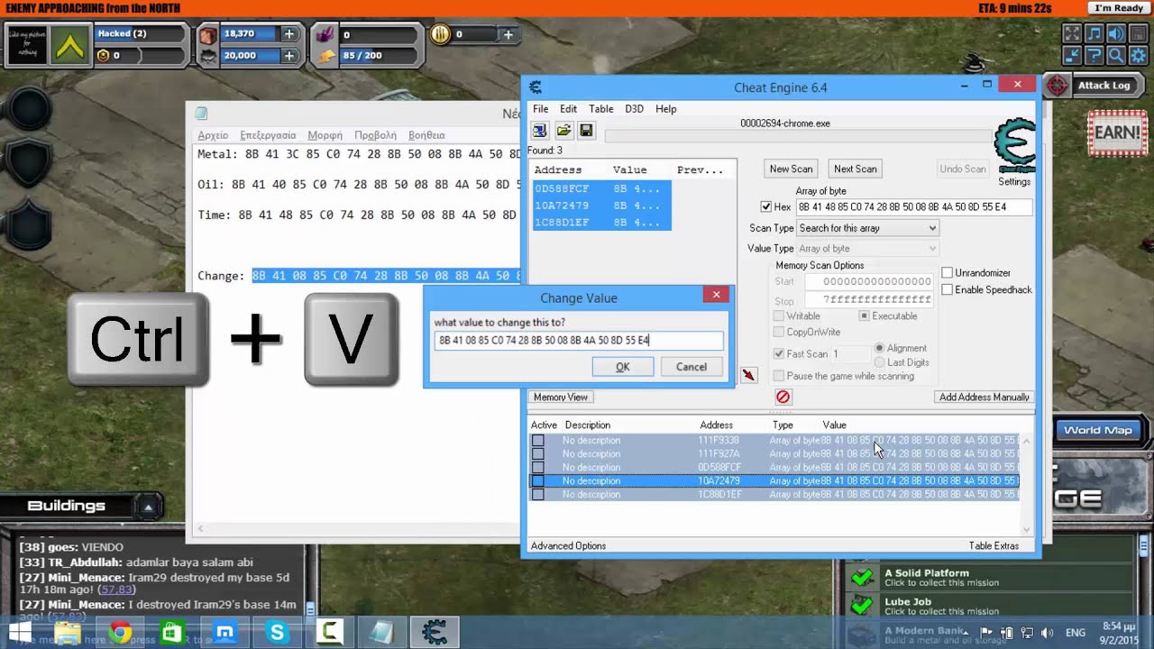Viewport: 1154px width, 649px height.
Task: Toggle Active checkbox for address 1C88D1EF
Action: pos(537,495)
